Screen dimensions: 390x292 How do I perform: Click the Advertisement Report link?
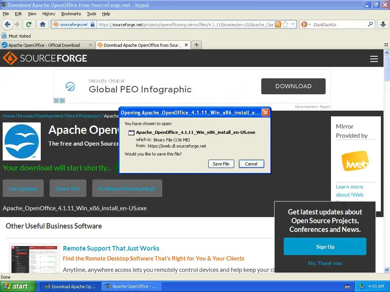(x=313, y=107)
